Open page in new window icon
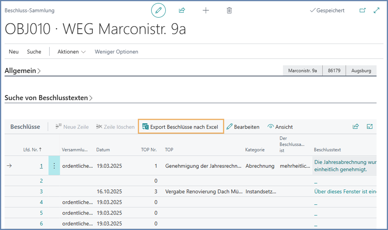Viewport: 388px width, 230px height. [x=363, y=10]
